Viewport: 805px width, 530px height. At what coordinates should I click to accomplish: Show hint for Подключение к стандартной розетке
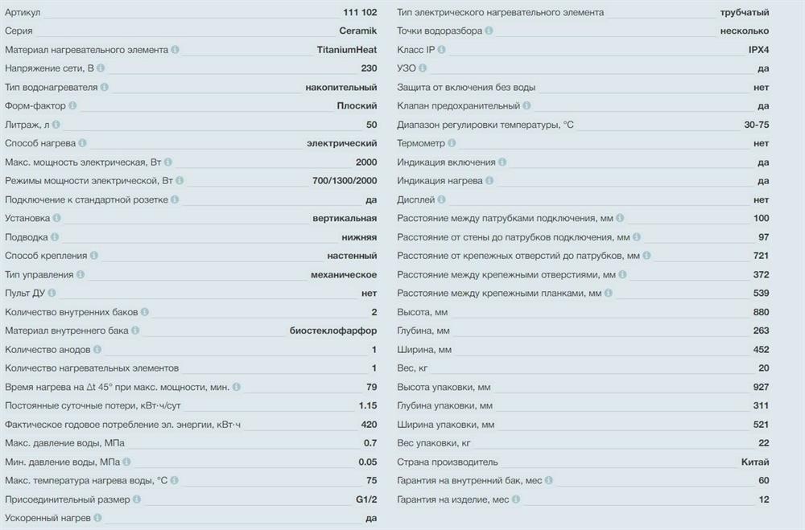(x=175, y=199)
